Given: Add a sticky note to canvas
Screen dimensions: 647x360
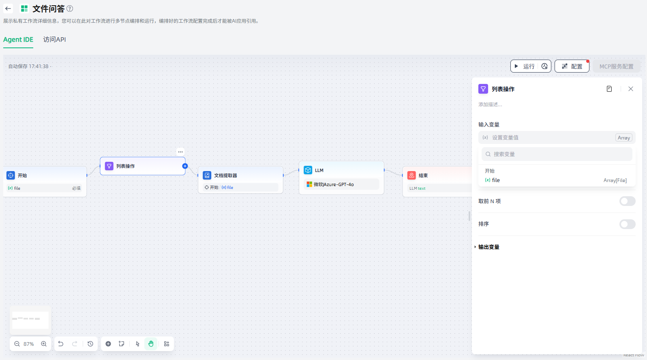Looking at the screenshot, I should 121,344.
